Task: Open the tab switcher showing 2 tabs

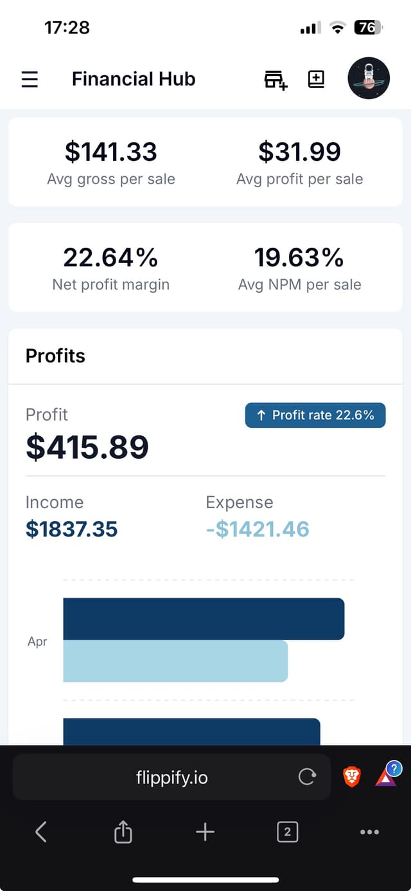Action: 287,831
